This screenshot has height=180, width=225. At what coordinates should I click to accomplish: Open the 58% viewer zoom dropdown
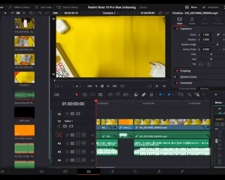click(57, 13)
